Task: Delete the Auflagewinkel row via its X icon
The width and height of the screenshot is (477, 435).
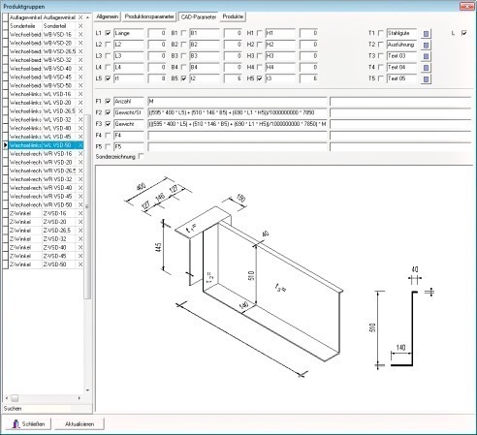Action: tap(80, 17)
